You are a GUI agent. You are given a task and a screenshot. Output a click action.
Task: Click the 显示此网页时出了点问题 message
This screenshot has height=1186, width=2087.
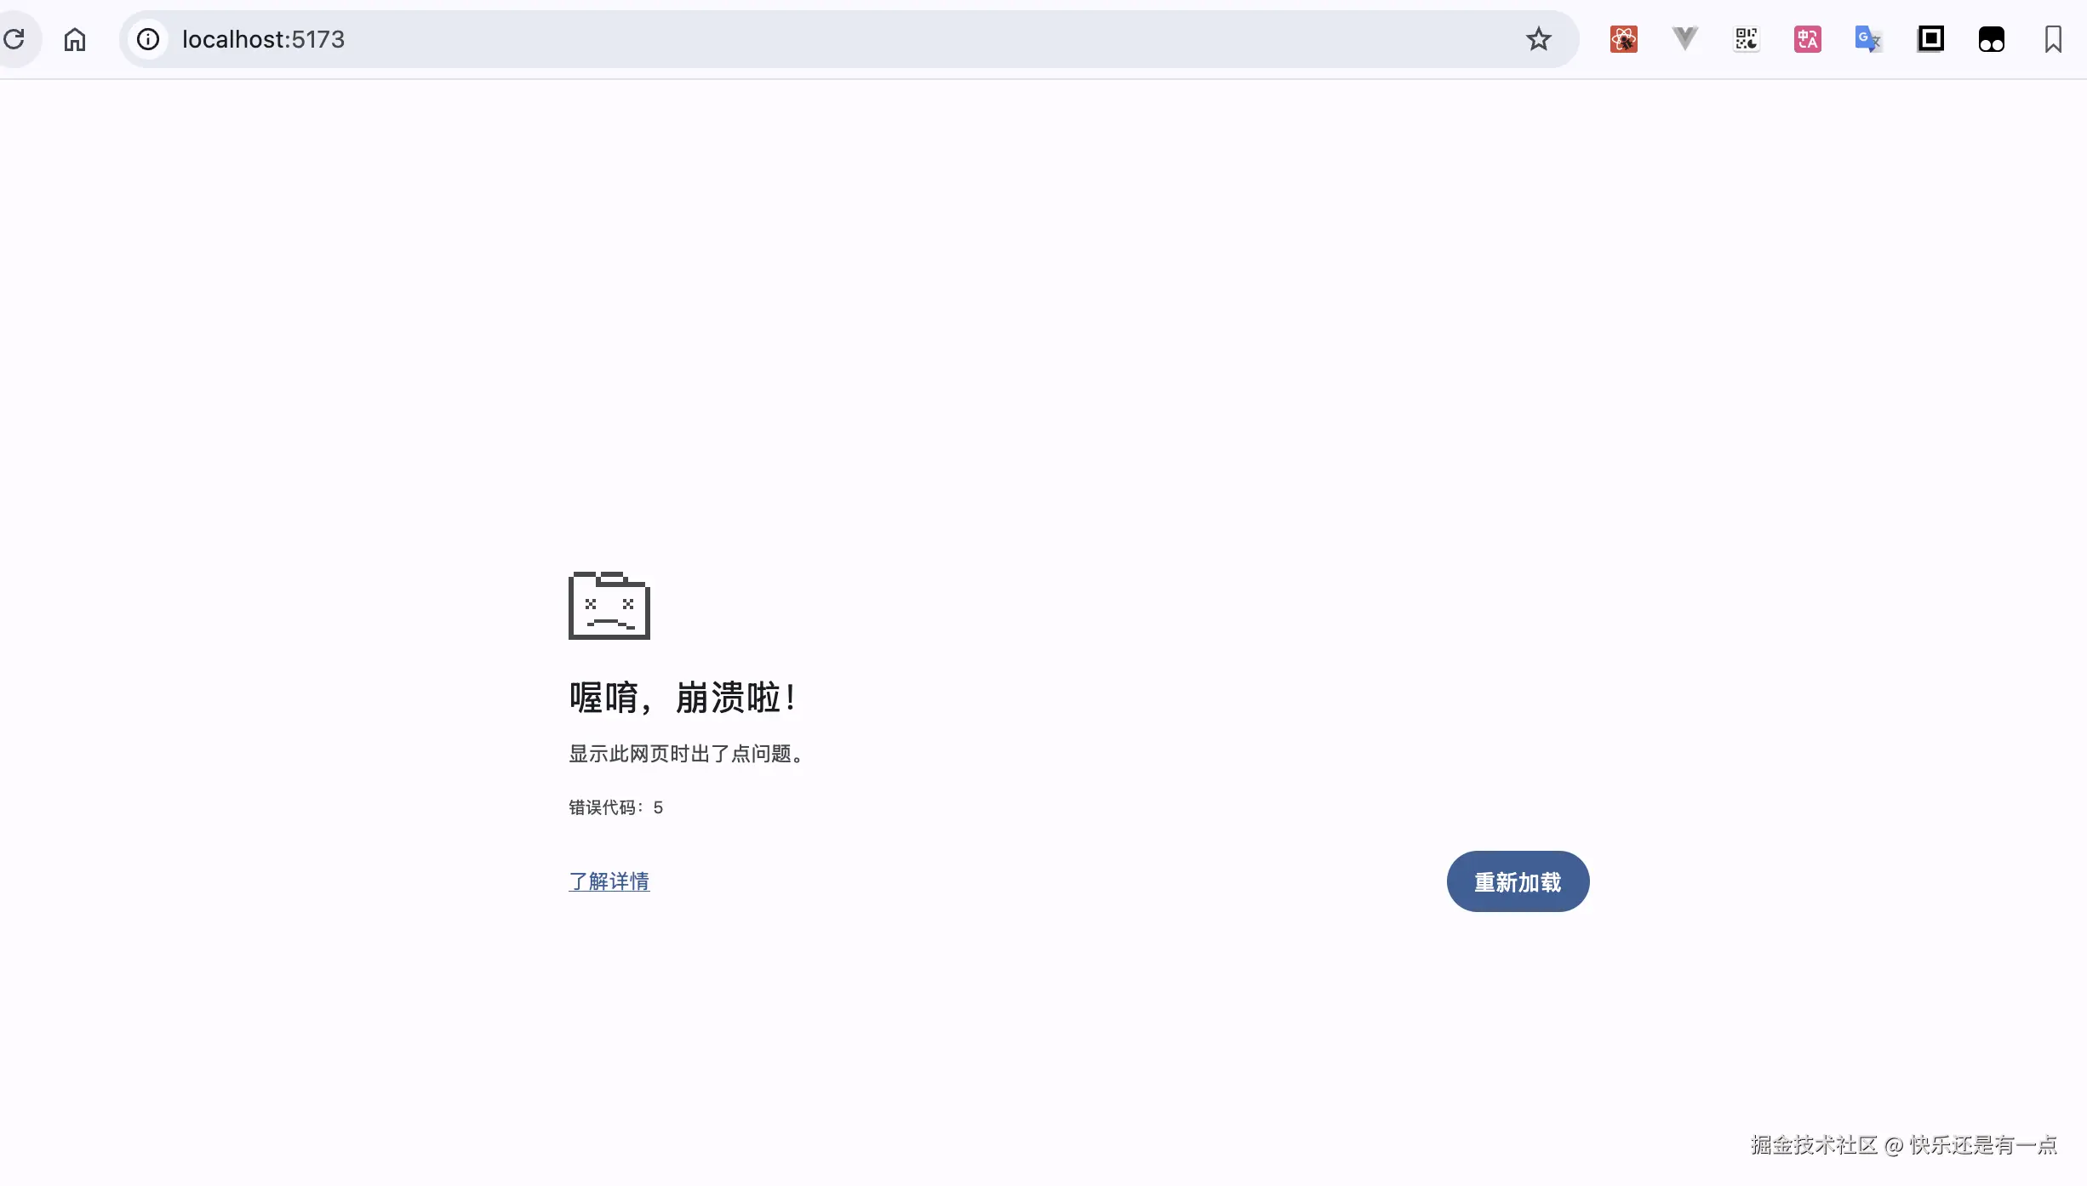(685, 754)
